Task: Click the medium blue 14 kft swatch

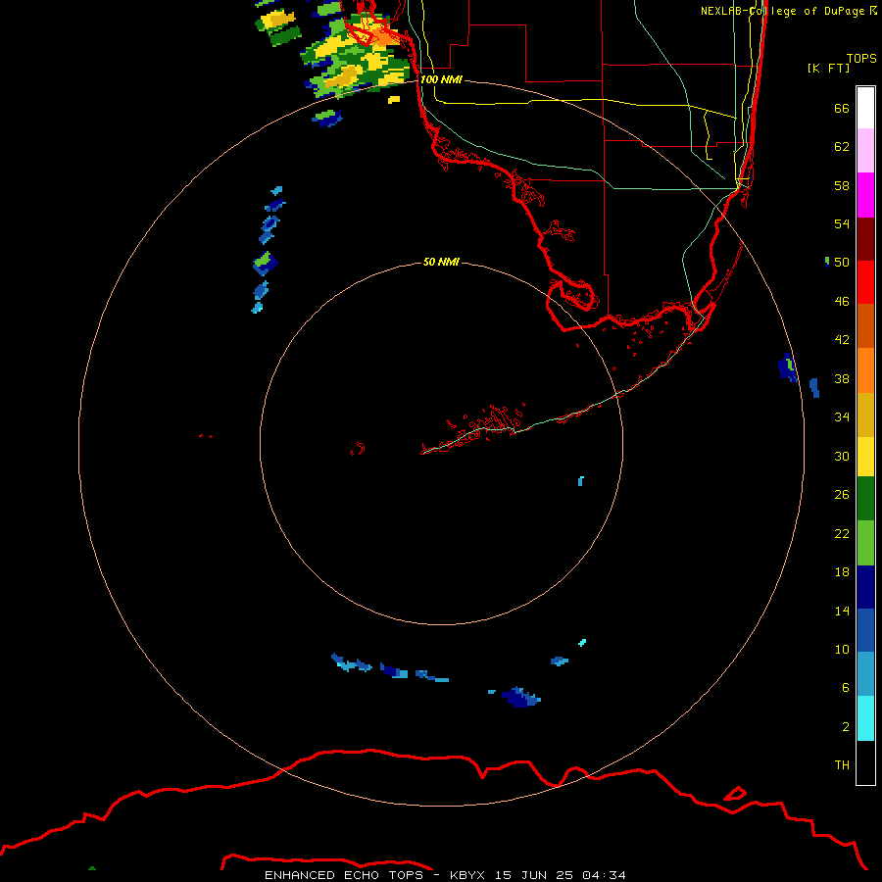Action: 865,630
